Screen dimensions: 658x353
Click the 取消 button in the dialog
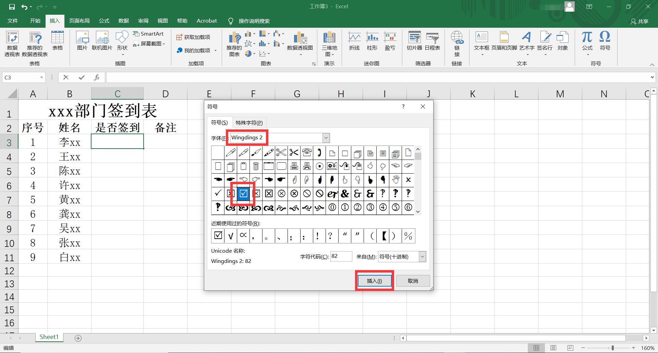coord(413,281)
